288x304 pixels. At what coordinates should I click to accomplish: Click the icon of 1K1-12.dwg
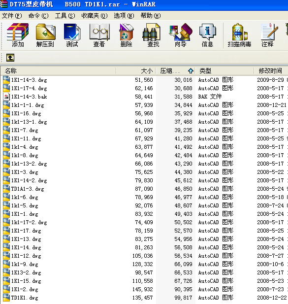point(6,256)
